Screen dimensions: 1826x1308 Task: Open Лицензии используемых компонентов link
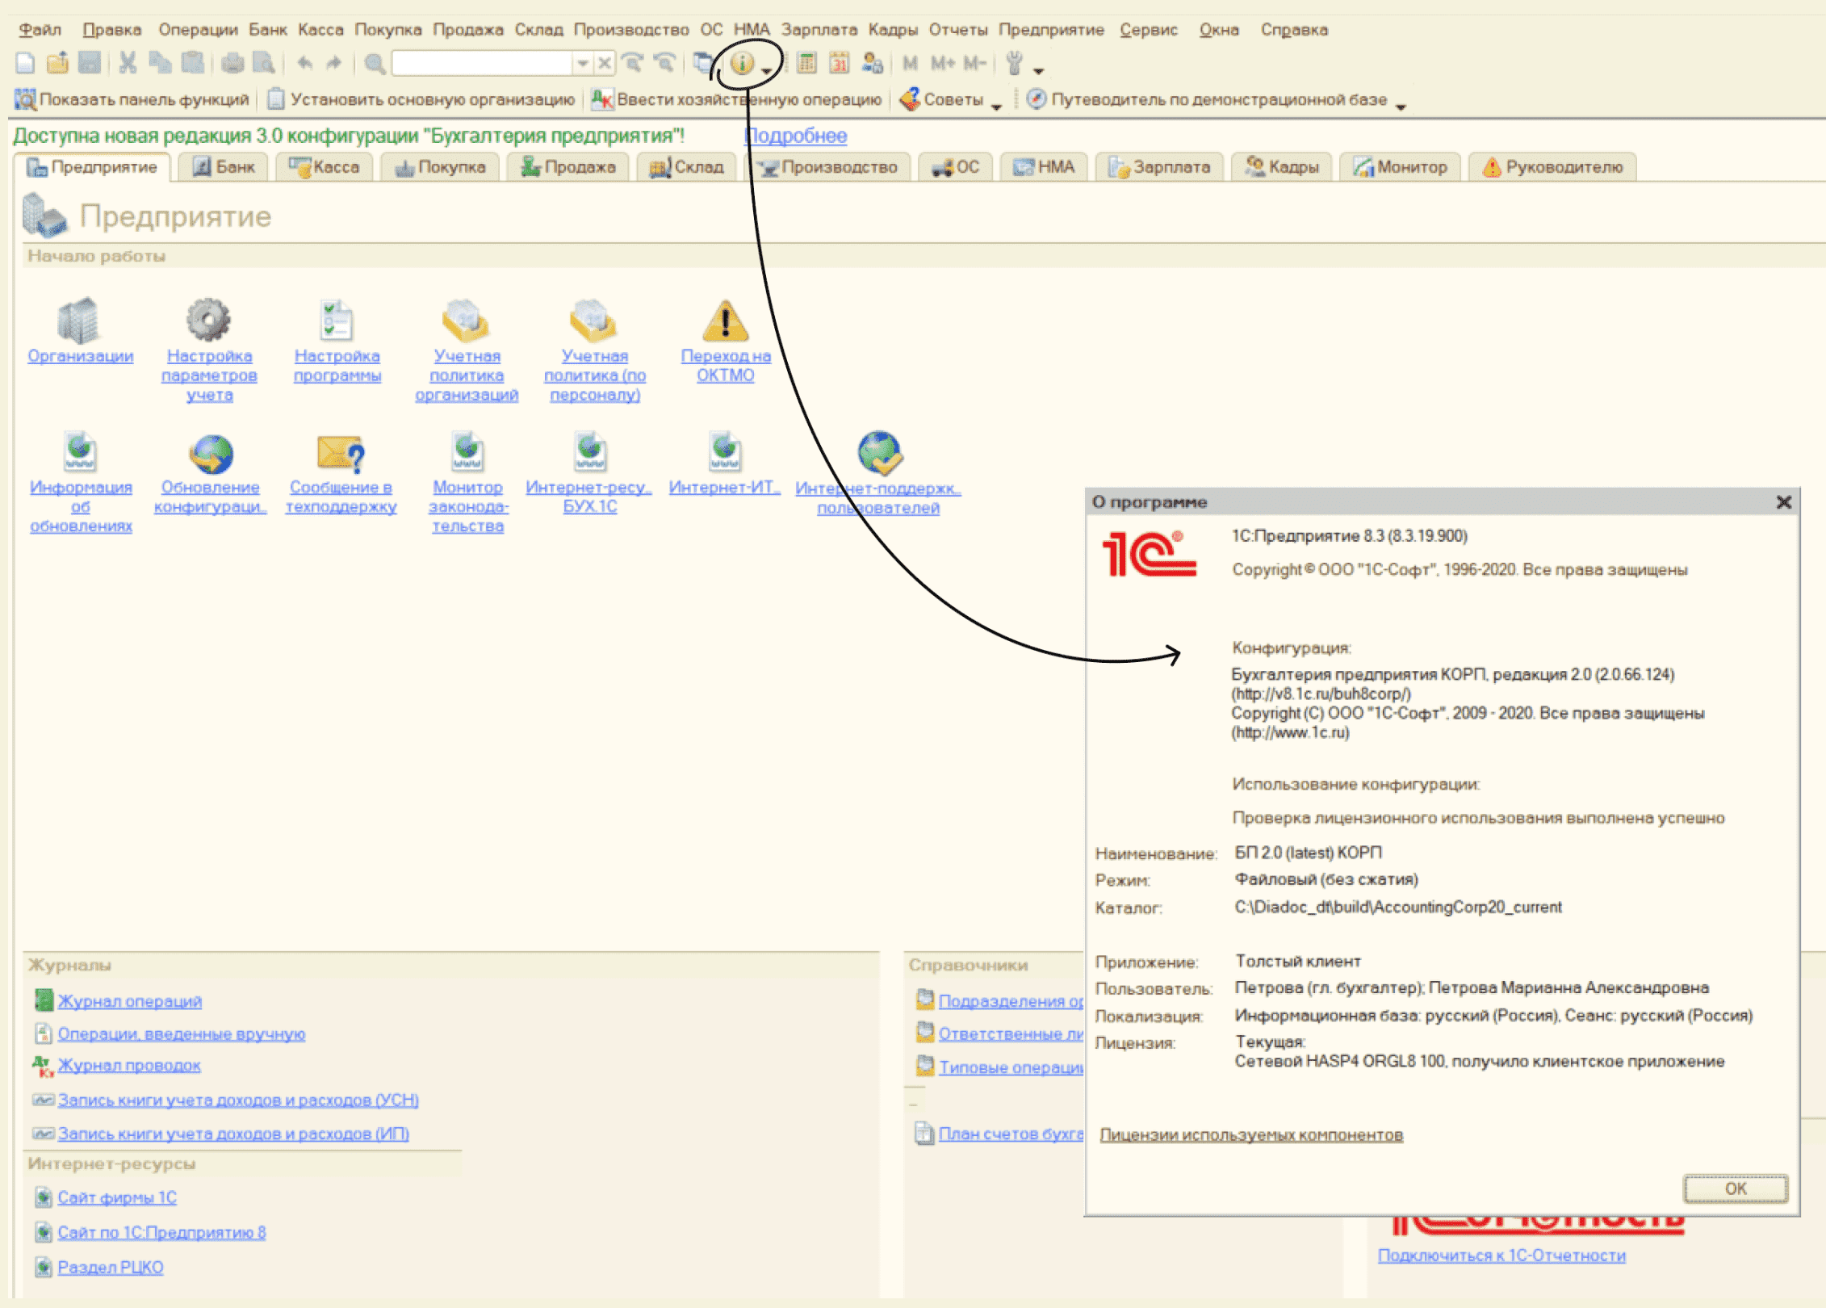click(1250, 1134)
